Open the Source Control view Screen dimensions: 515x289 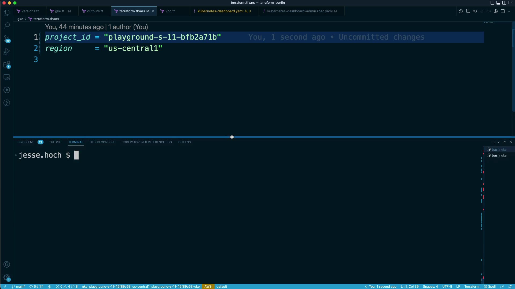pos(7,39)
